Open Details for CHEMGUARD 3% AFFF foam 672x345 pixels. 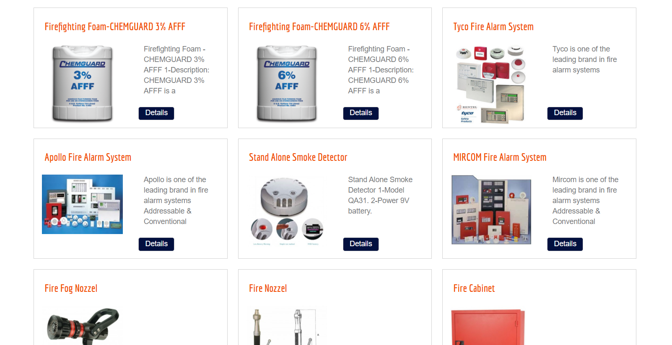pos(156,113)
